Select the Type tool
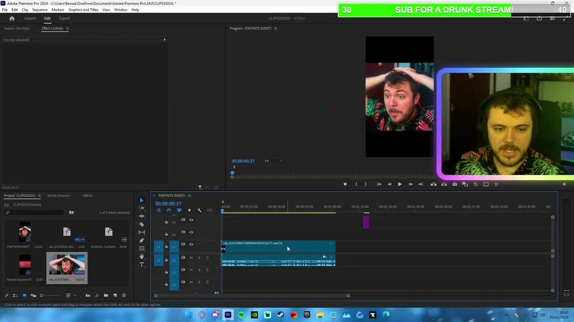Viewport: 574px width, 322px height. click(x=142, y=264)
